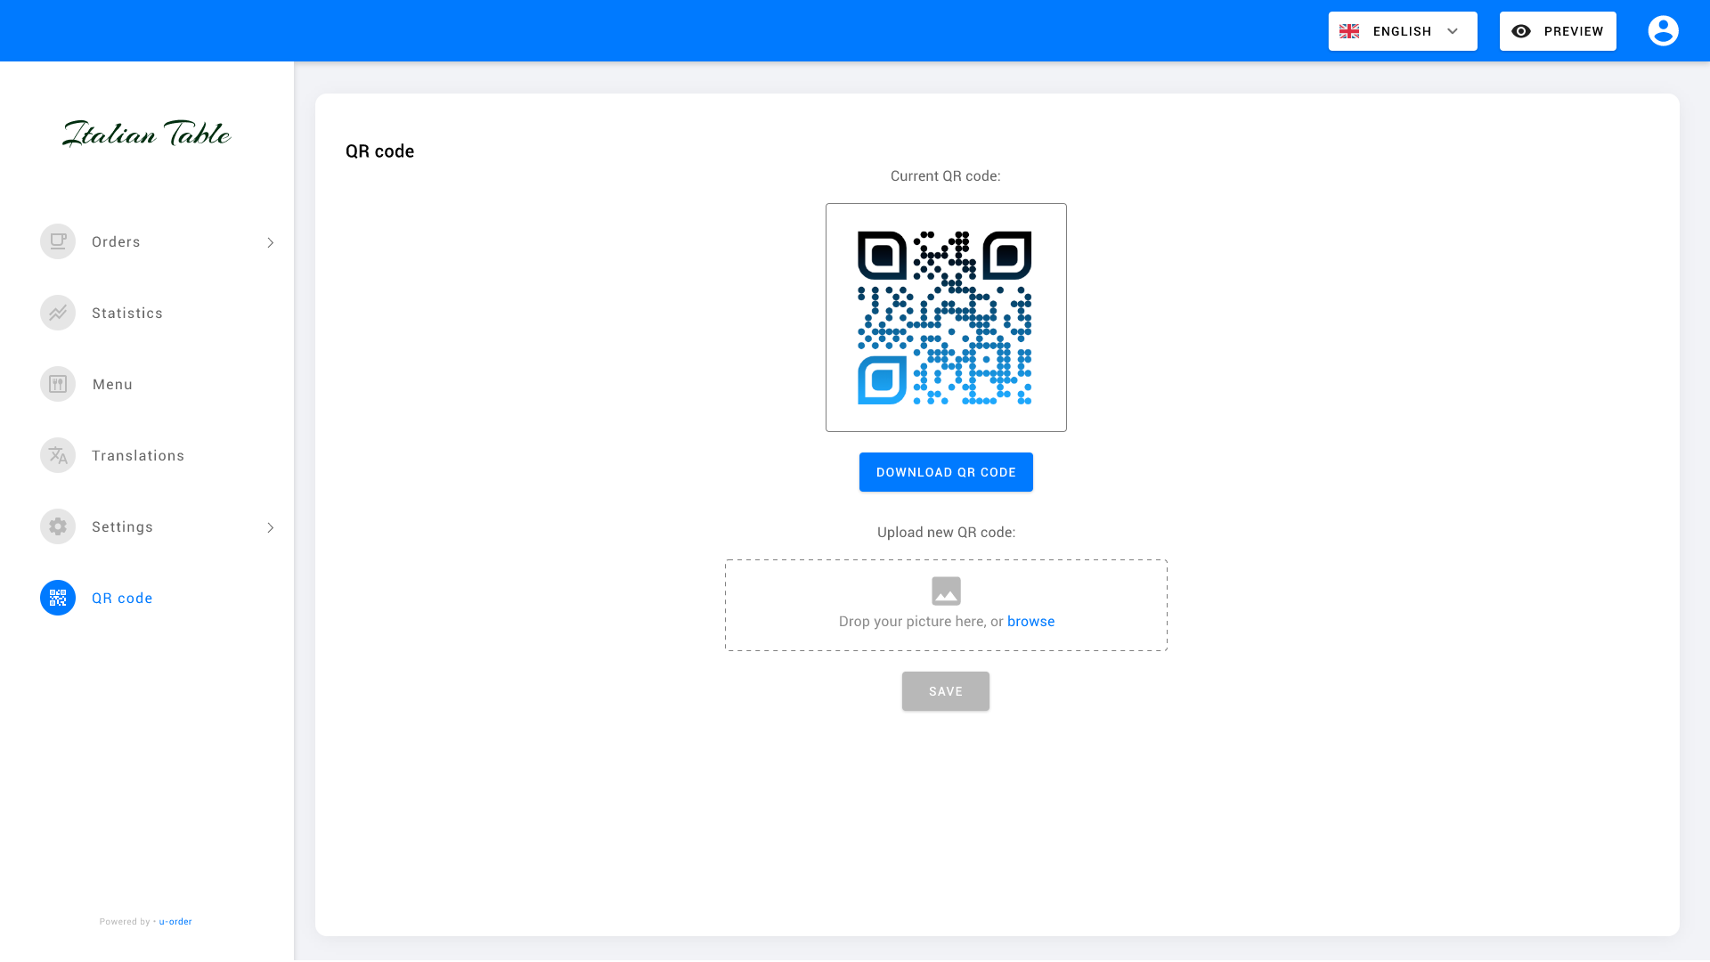Open the user account avatar
Screen dimensions: 1710x962
pos(1663,31)
